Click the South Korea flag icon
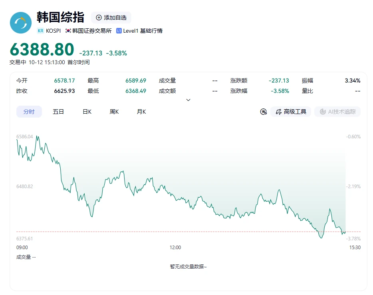The height and width of the screenshot is (295, 373). [x=68, y=31]
